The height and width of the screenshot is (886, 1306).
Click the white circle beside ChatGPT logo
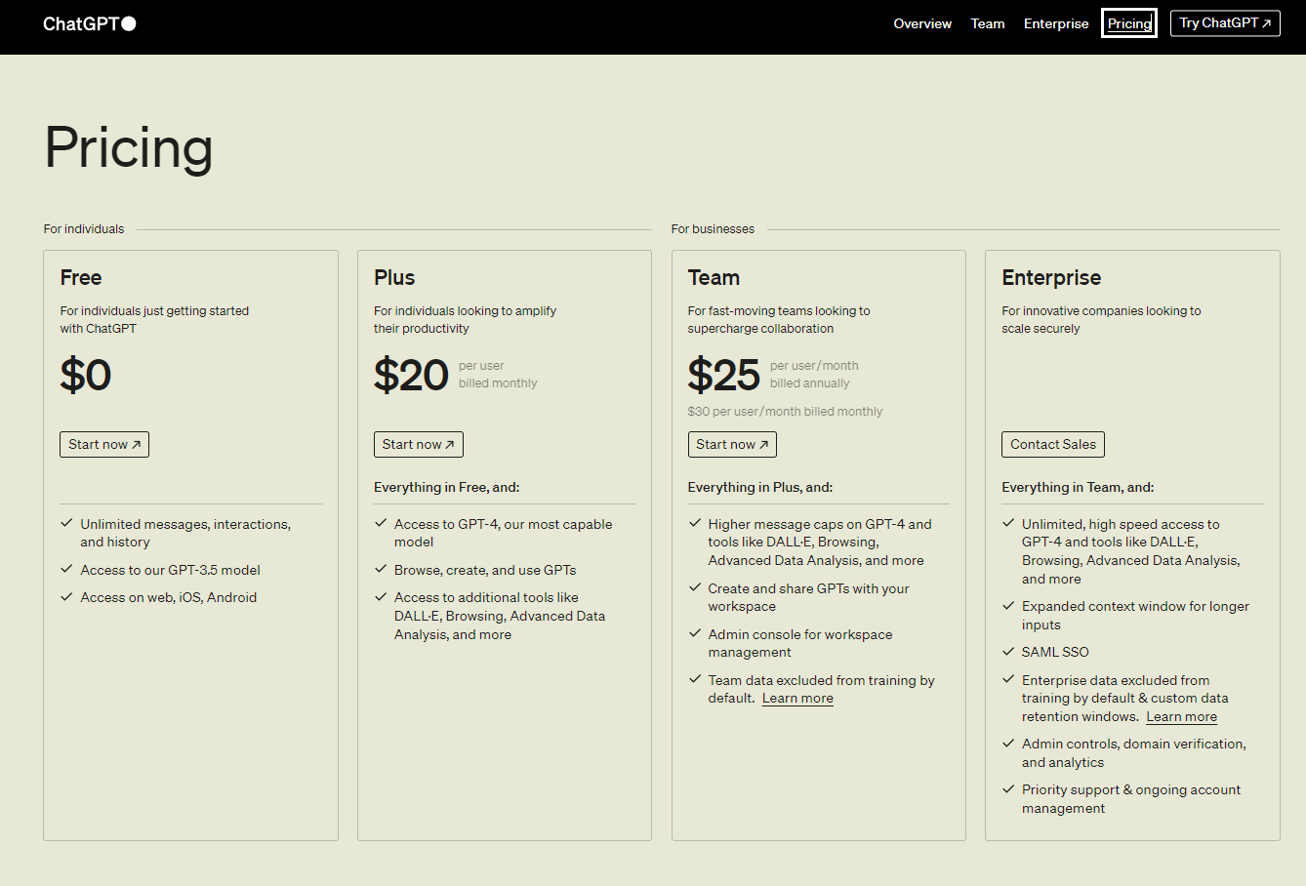[x=129, y=23]
